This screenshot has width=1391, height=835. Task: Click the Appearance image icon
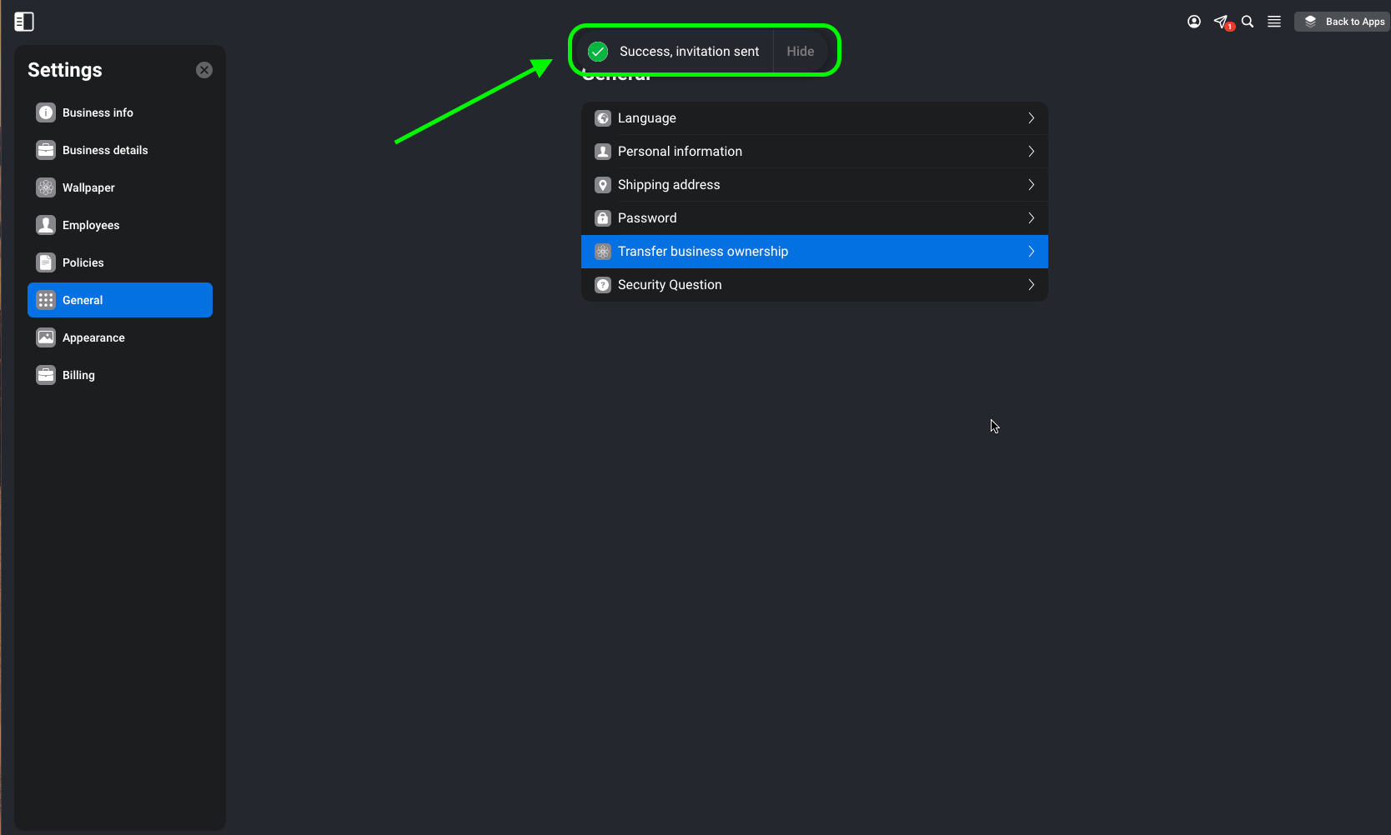pos(46,337)
